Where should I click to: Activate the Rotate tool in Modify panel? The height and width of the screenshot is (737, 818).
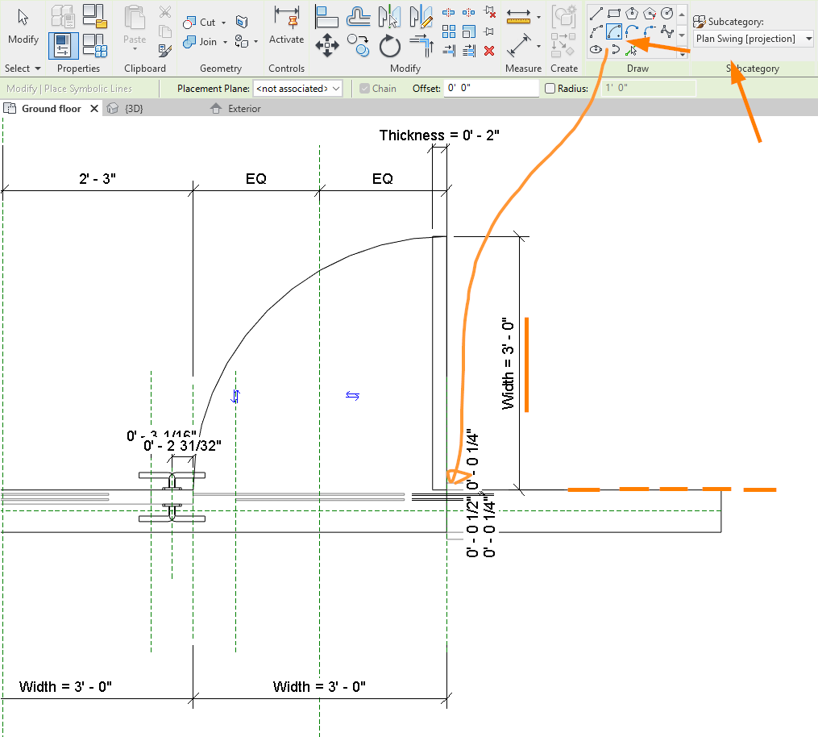(389, 45)
